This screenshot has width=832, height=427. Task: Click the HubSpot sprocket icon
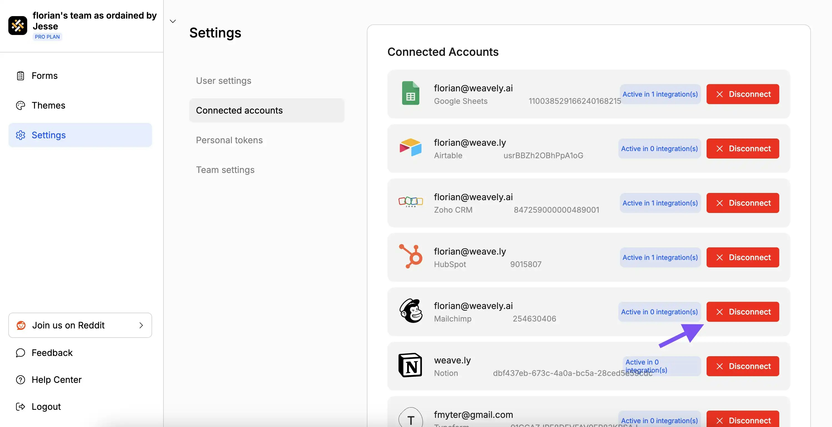[x=410, y=257]
